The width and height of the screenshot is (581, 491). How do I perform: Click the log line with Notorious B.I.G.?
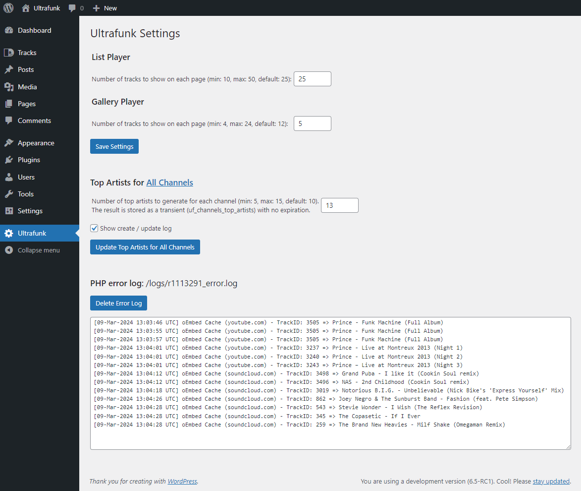[329, 390]
